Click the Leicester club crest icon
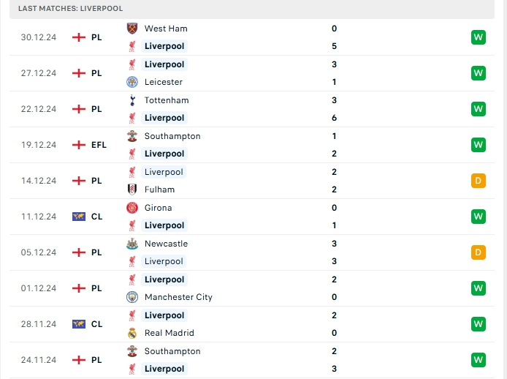 (132, 82)
